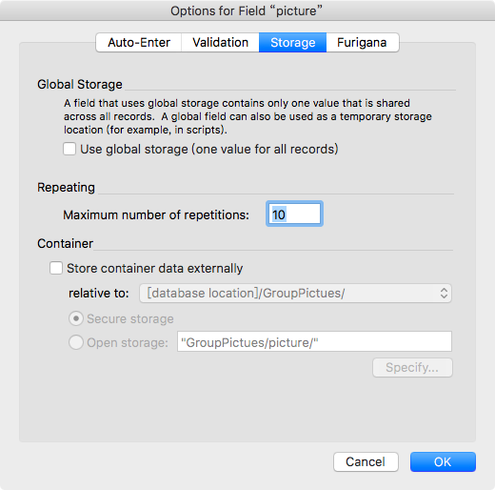The width and height of the screenshot is (495, 490).
Task: Enable Use global storage checkbox
Action: pyautogui.click(x=69, y=149)
